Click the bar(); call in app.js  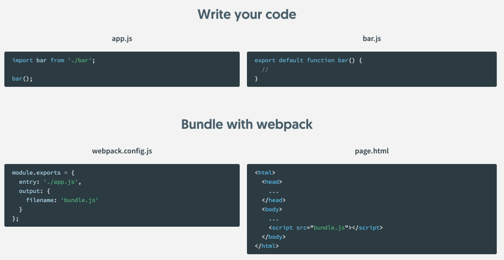22,79
